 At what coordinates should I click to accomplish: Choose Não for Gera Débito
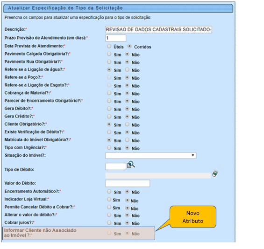point(127,109)
